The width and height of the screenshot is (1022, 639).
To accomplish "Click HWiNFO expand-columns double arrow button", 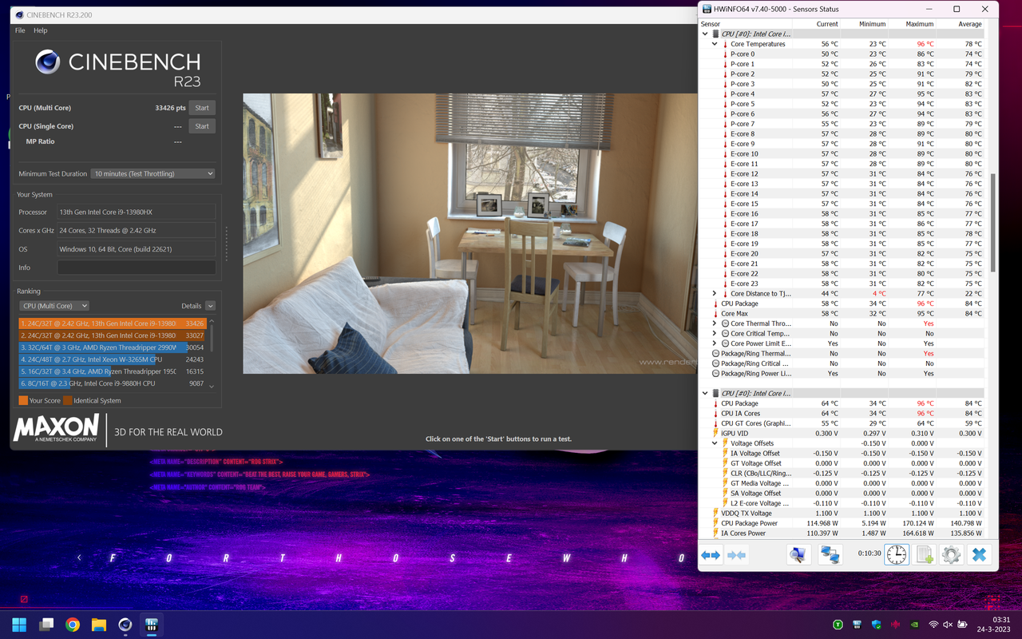I will [711, 555].
